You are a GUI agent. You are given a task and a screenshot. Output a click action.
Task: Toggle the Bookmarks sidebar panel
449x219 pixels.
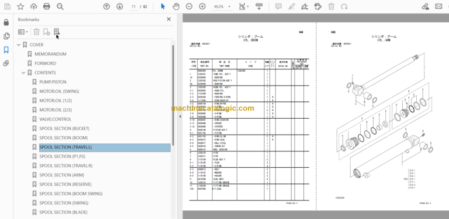(6, 50)
